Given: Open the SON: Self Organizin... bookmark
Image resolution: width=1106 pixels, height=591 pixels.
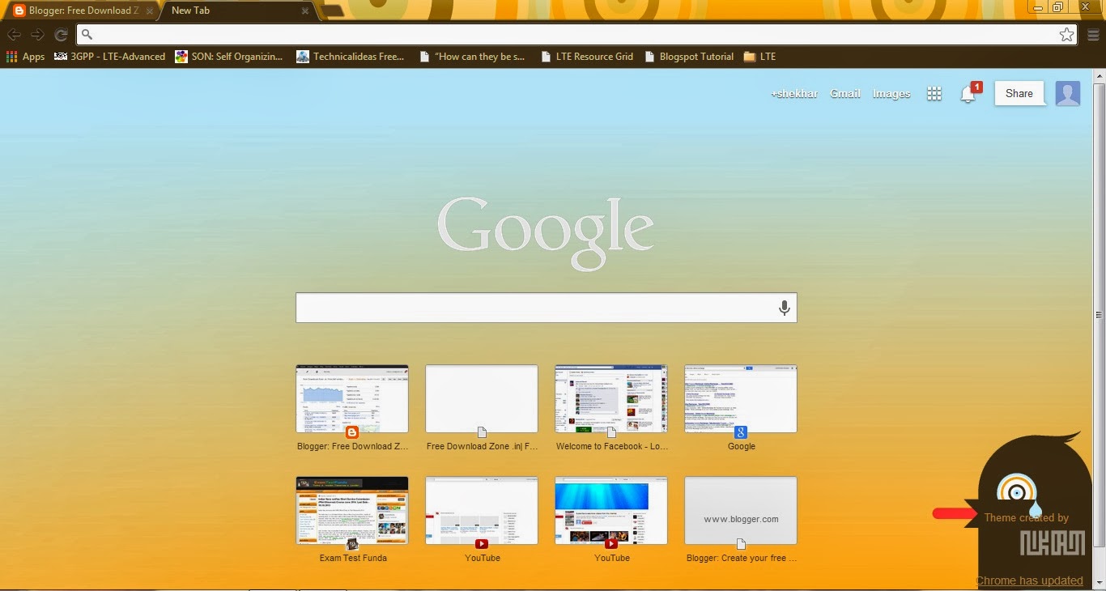Looking at the screenshot, I should tap(229, 57).
